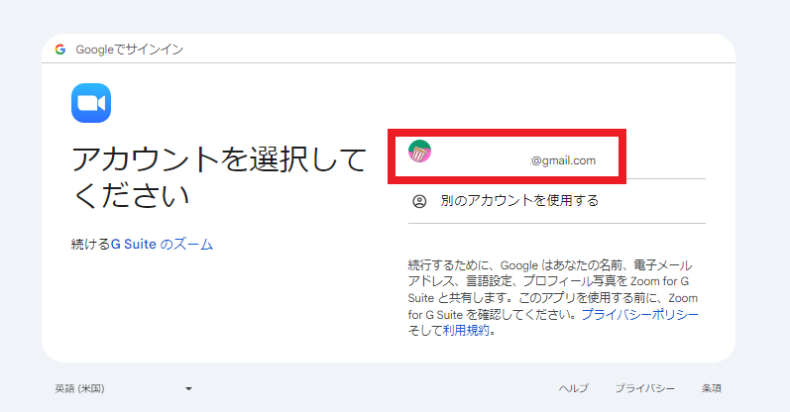
Task: Click the language selector dropdown arrow
Action: pos(188,389)
